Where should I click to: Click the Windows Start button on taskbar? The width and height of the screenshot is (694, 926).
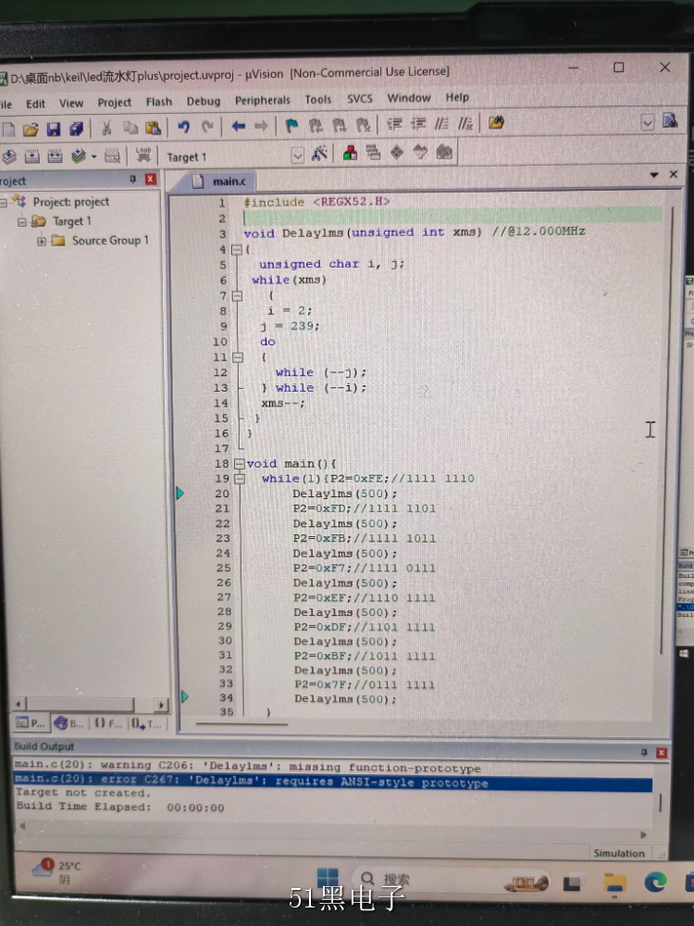(328, 878)
